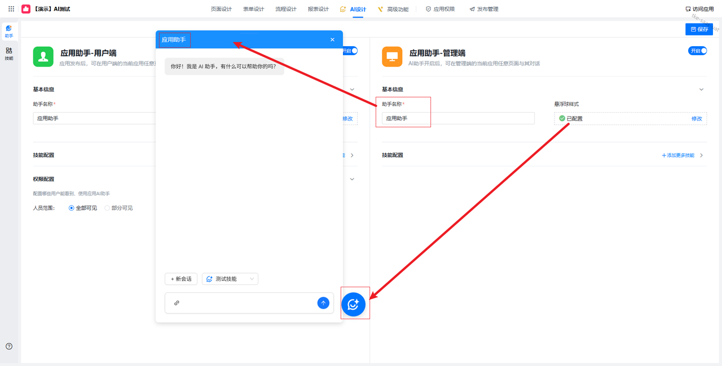Click the 管理端 助手名称 input field
The height and width of the screenshot is (366, 722).
[458, 118]
